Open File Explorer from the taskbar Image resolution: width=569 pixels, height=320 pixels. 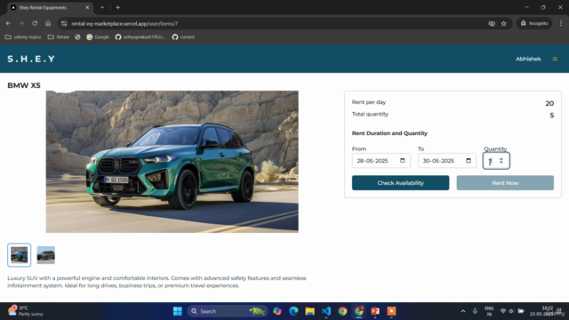(310, 311)
